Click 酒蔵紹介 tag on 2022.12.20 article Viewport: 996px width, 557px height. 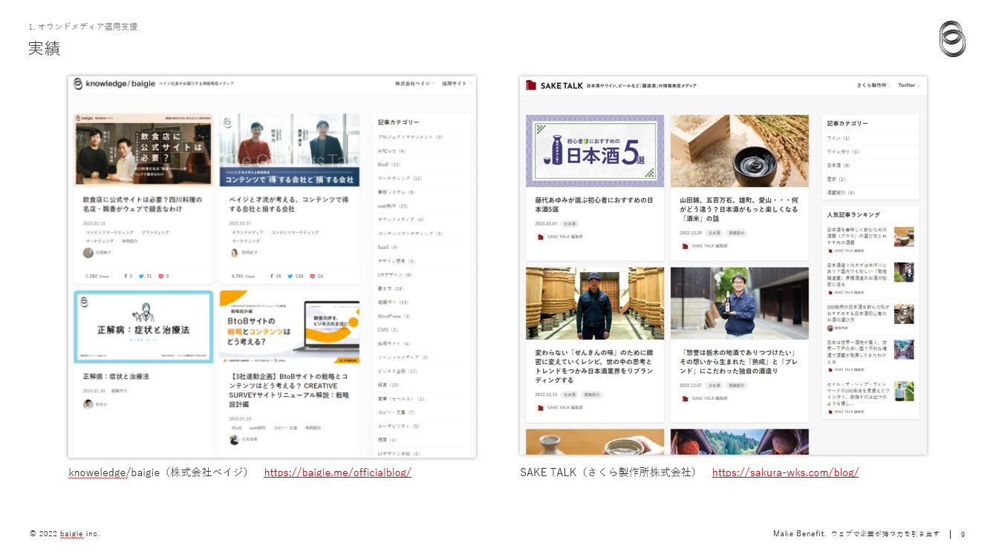pos(737,233)
